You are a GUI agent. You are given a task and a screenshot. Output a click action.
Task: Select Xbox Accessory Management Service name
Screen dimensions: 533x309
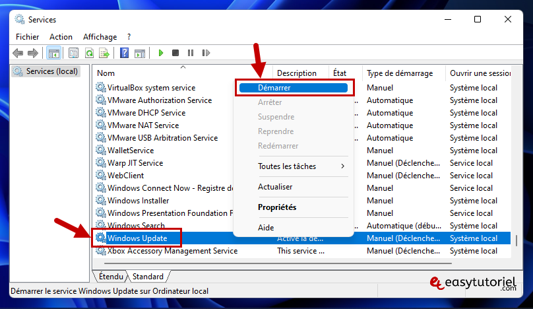pos(172,251)
